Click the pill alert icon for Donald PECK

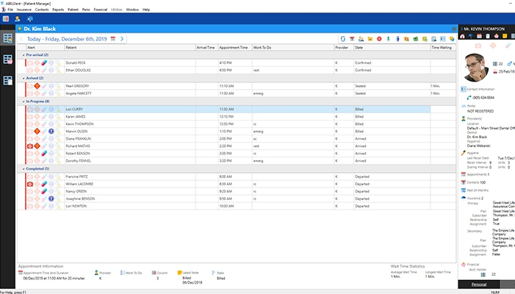pos(43,63)
